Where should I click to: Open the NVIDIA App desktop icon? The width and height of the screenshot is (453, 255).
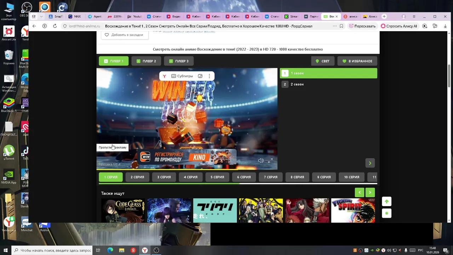9,176
